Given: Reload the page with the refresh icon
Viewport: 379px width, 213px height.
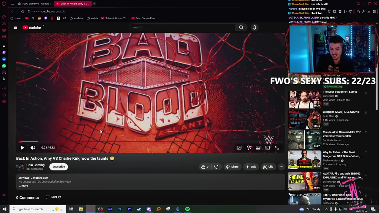Looking at the screenshot, I should 23,11.
